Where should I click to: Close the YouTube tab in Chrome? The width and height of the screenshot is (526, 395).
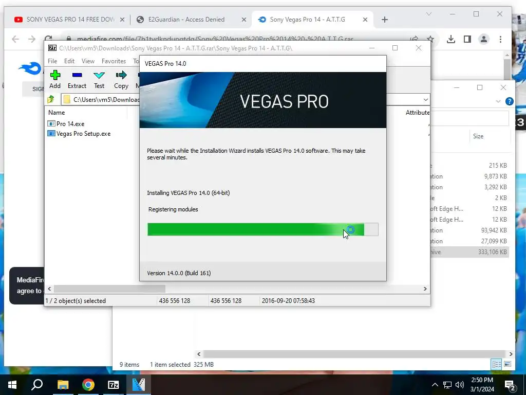[x=122, y=20]
